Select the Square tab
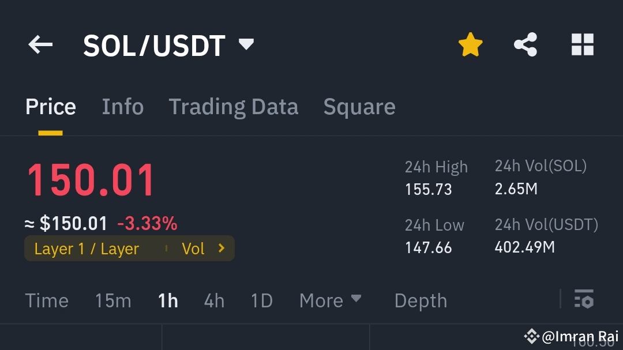 (359, 106)
